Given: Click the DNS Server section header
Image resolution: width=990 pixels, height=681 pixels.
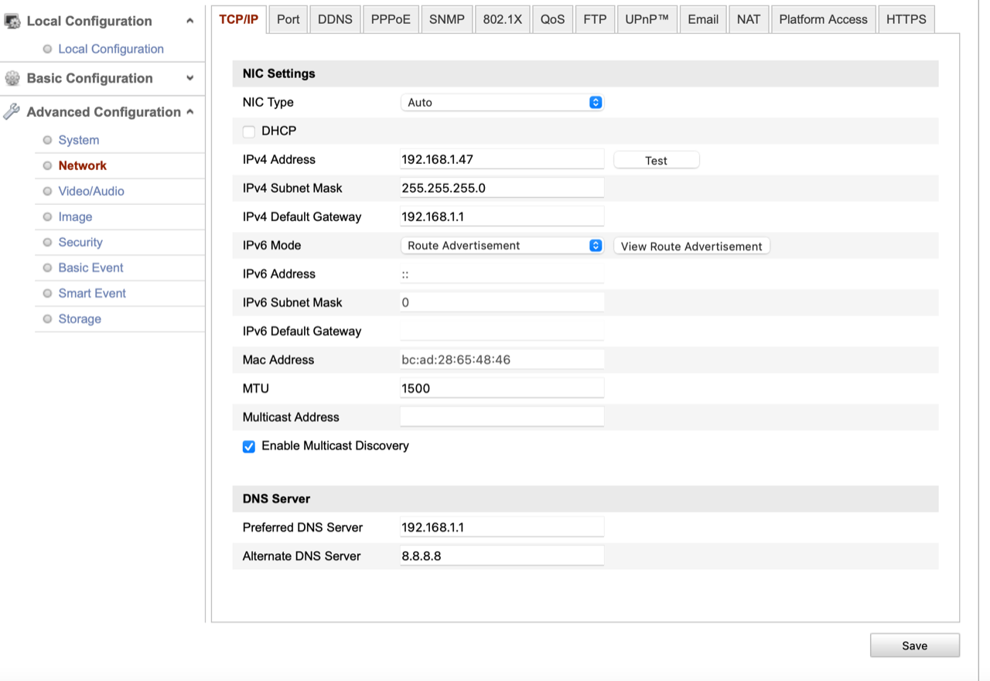Looking at the screenshot, I should (x=585, y=499).
